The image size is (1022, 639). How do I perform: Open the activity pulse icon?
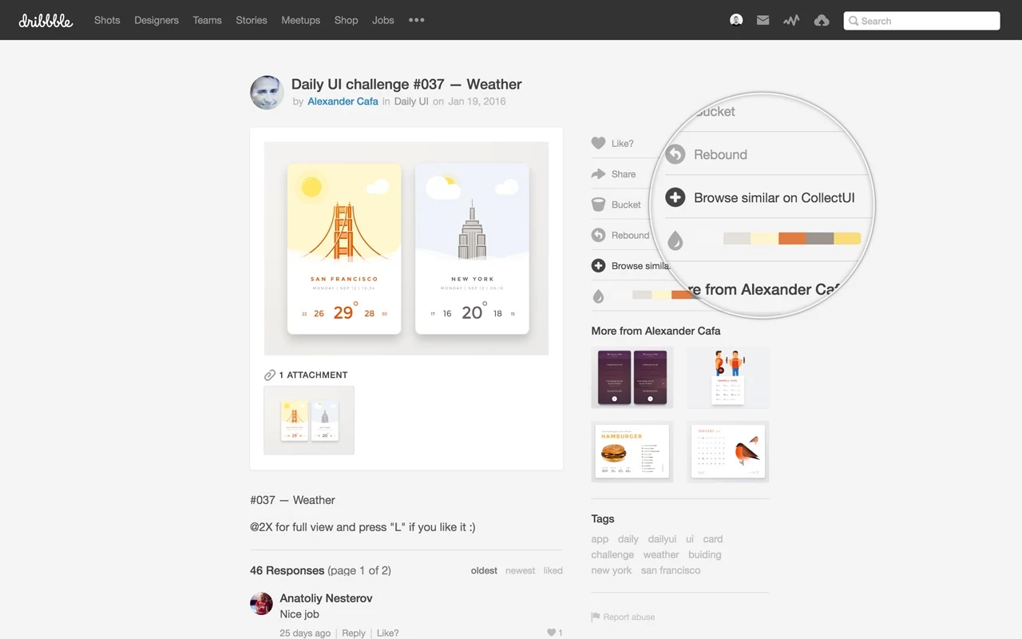pos(791,21)
